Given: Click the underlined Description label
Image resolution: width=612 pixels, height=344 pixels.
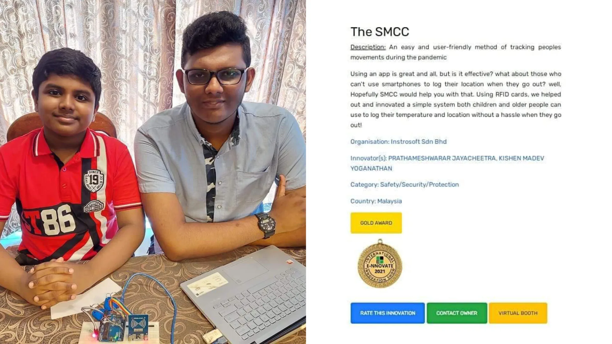Looking at the screenshot, I should coord(368,47).
